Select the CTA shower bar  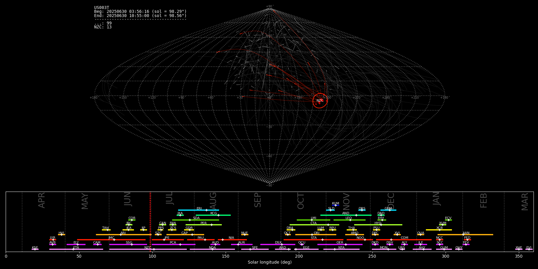[314, 225]
